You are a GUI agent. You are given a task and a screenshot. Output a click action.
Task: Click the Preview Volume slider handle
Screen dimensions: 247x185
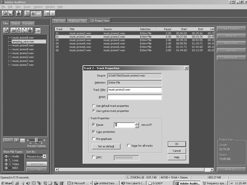[x=37, y=141]
